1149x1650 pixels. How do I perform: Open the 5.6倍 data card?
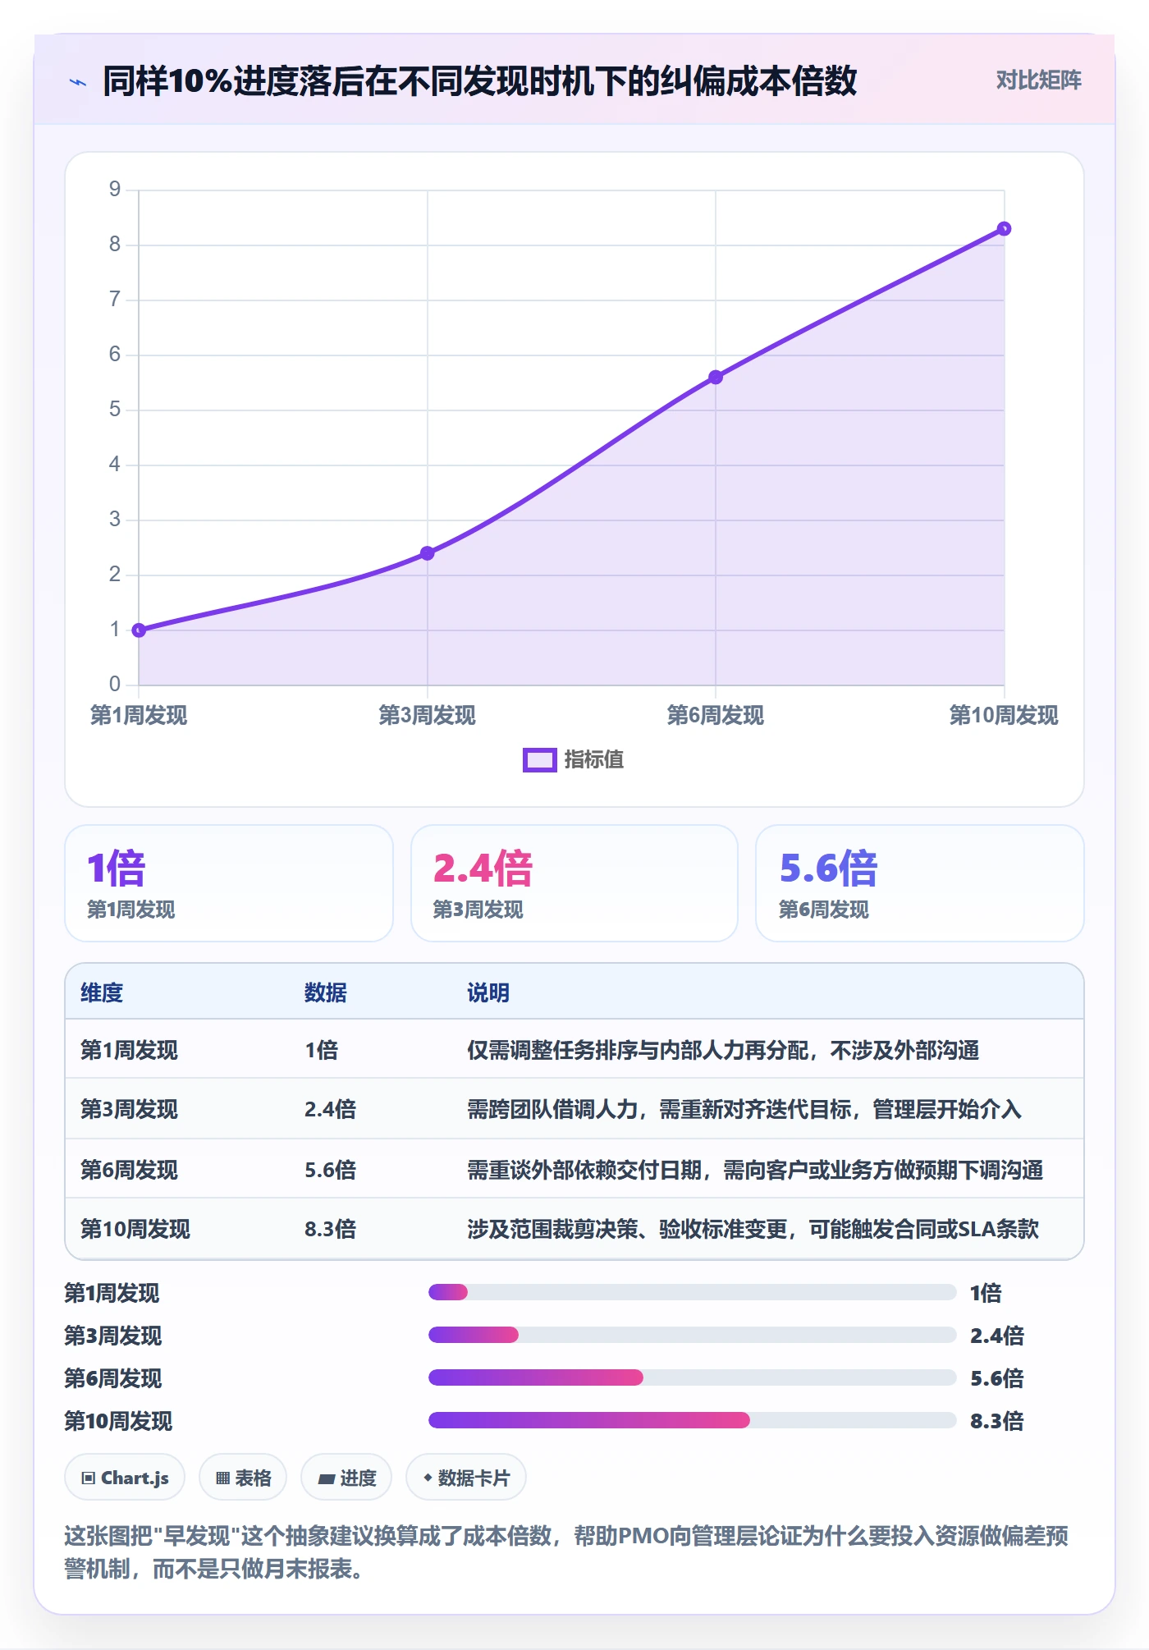tap(920, 883)
